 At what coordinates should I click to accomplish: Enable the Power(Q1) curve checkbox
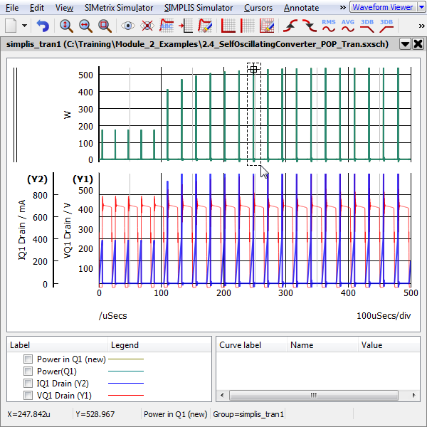28,371
